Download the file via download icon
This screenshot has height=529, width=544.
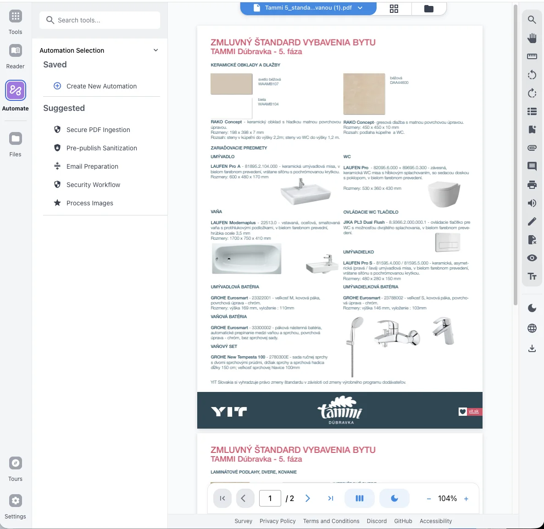532,348
